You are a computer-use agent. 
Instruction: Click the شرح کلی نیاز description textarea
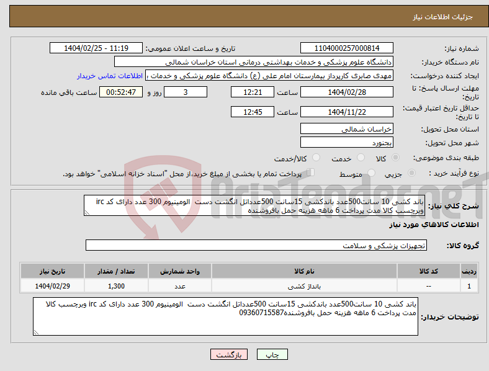pyautogui.click(x=254, y=205)
